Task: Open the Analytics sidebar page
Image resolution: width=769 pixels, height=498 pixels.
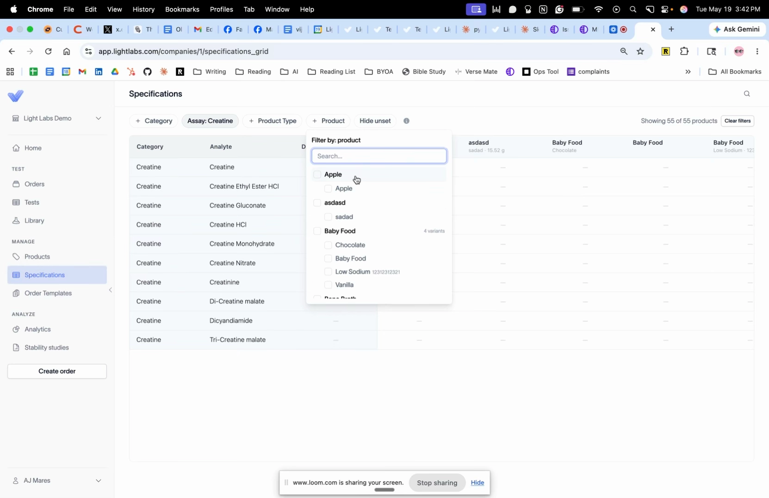Action: pos(37,329)
